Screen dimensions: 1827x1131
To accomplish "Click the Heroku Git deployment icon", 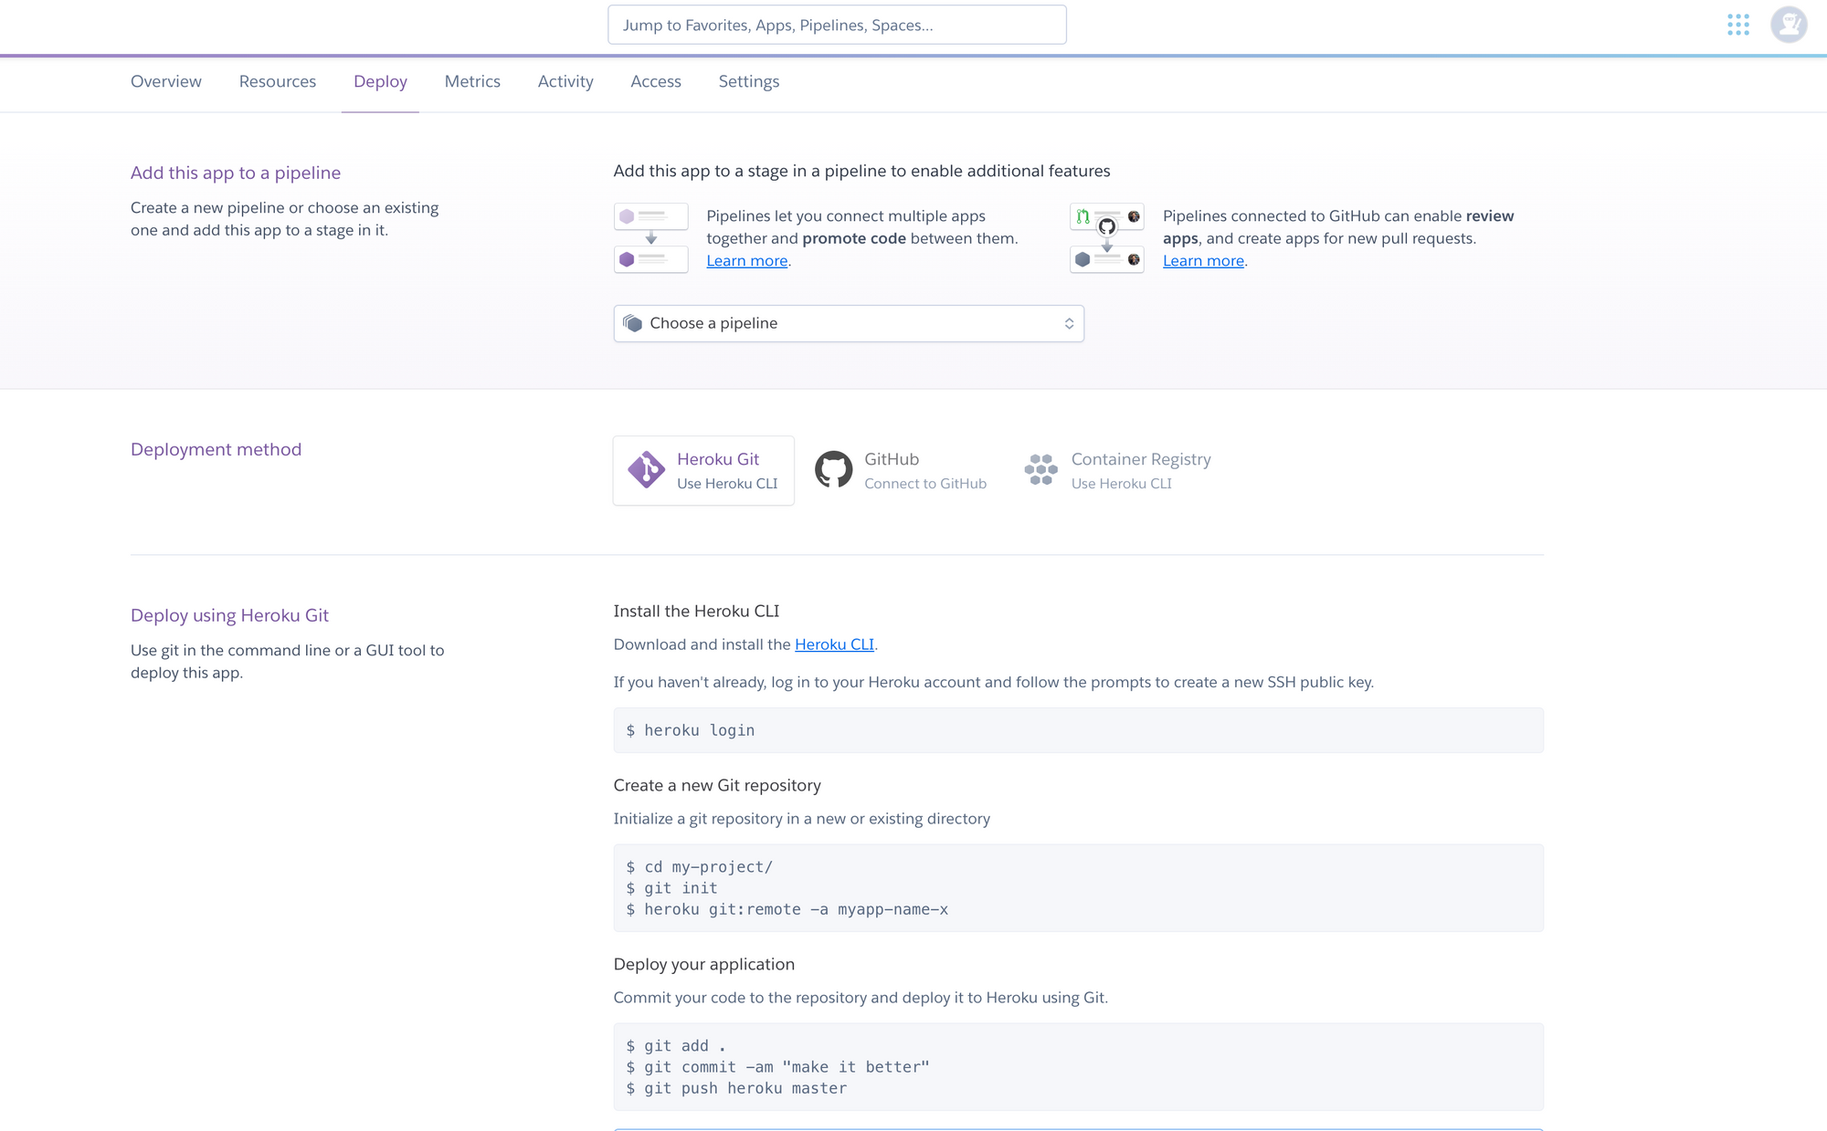I will 646,469.
